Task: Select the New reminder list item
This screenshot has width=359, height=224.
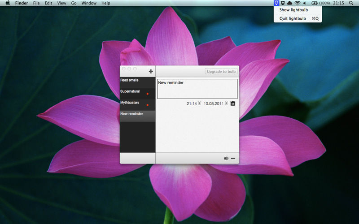Action: point(138,116)
